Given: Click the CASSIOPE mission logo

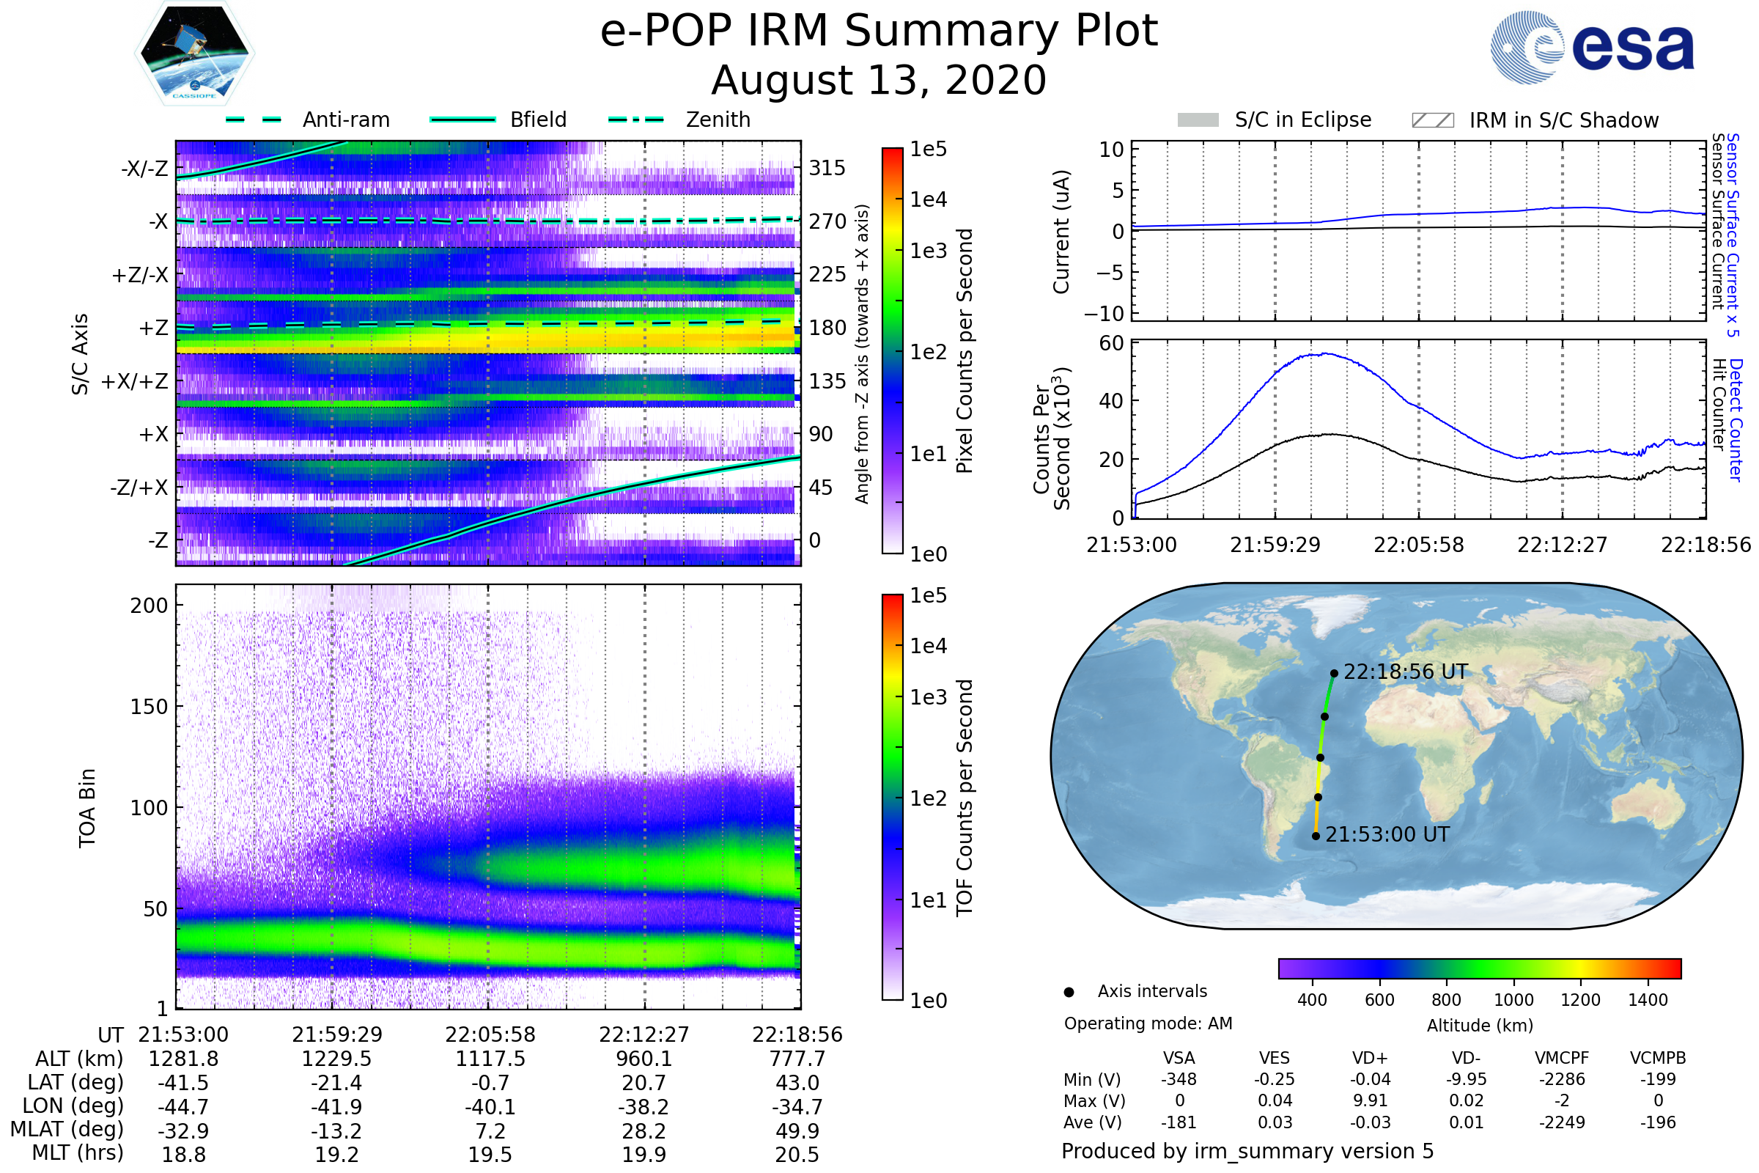Looking at the screenshot, I should tap(194, 54).
